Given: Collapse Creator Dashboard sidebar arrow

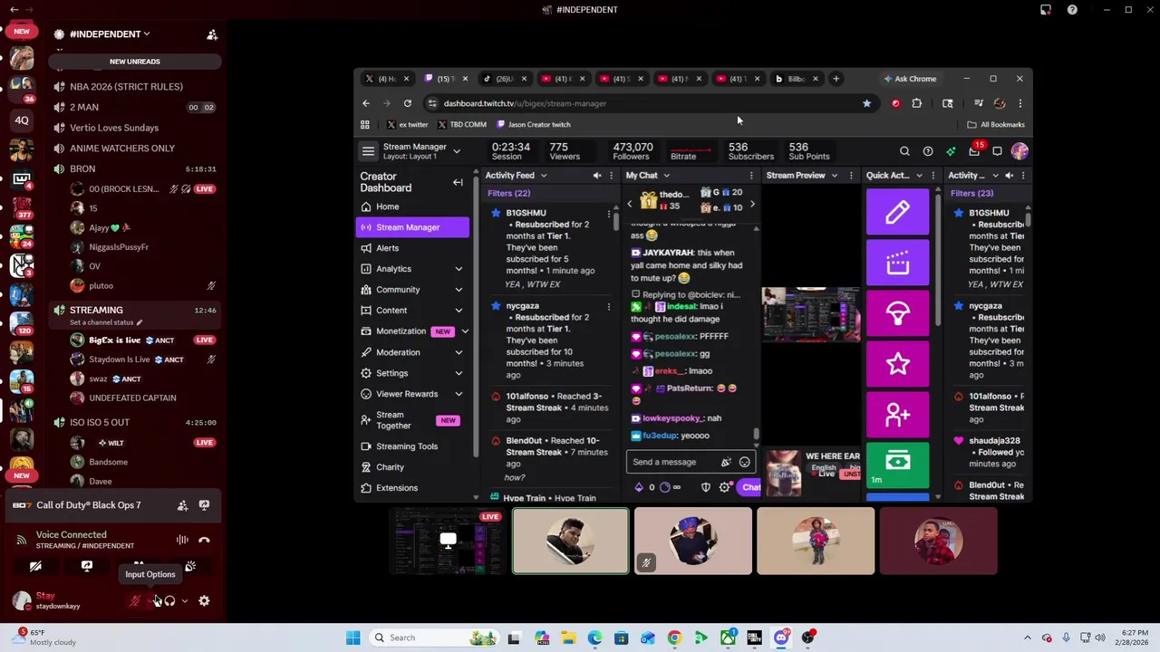Looking at the screenshot, I should (x=458, y=182).
